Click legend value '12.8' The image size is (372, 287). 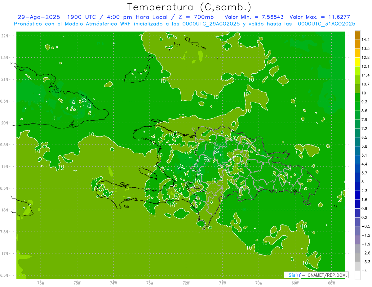tap(365, 58)
